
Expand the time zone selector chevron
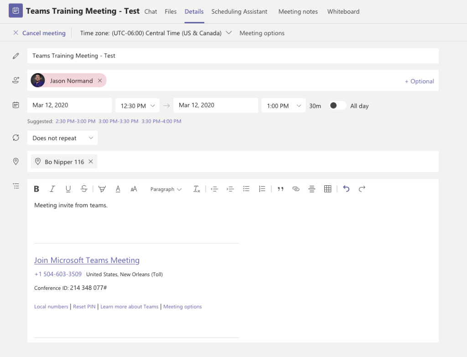(x=229, y=32)
